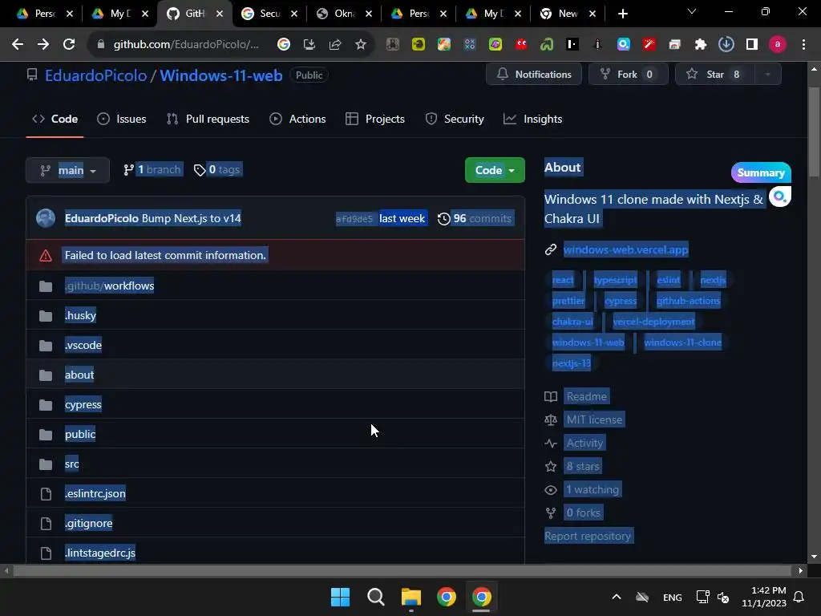Click the chakra-ui topic tag
821x616 pixels.
point(572,322)
